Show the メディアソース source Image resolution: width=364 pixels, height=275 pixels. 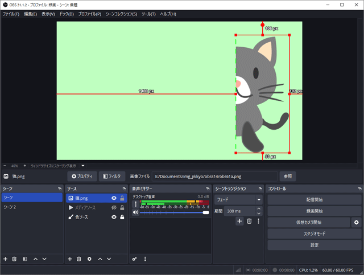114,208
